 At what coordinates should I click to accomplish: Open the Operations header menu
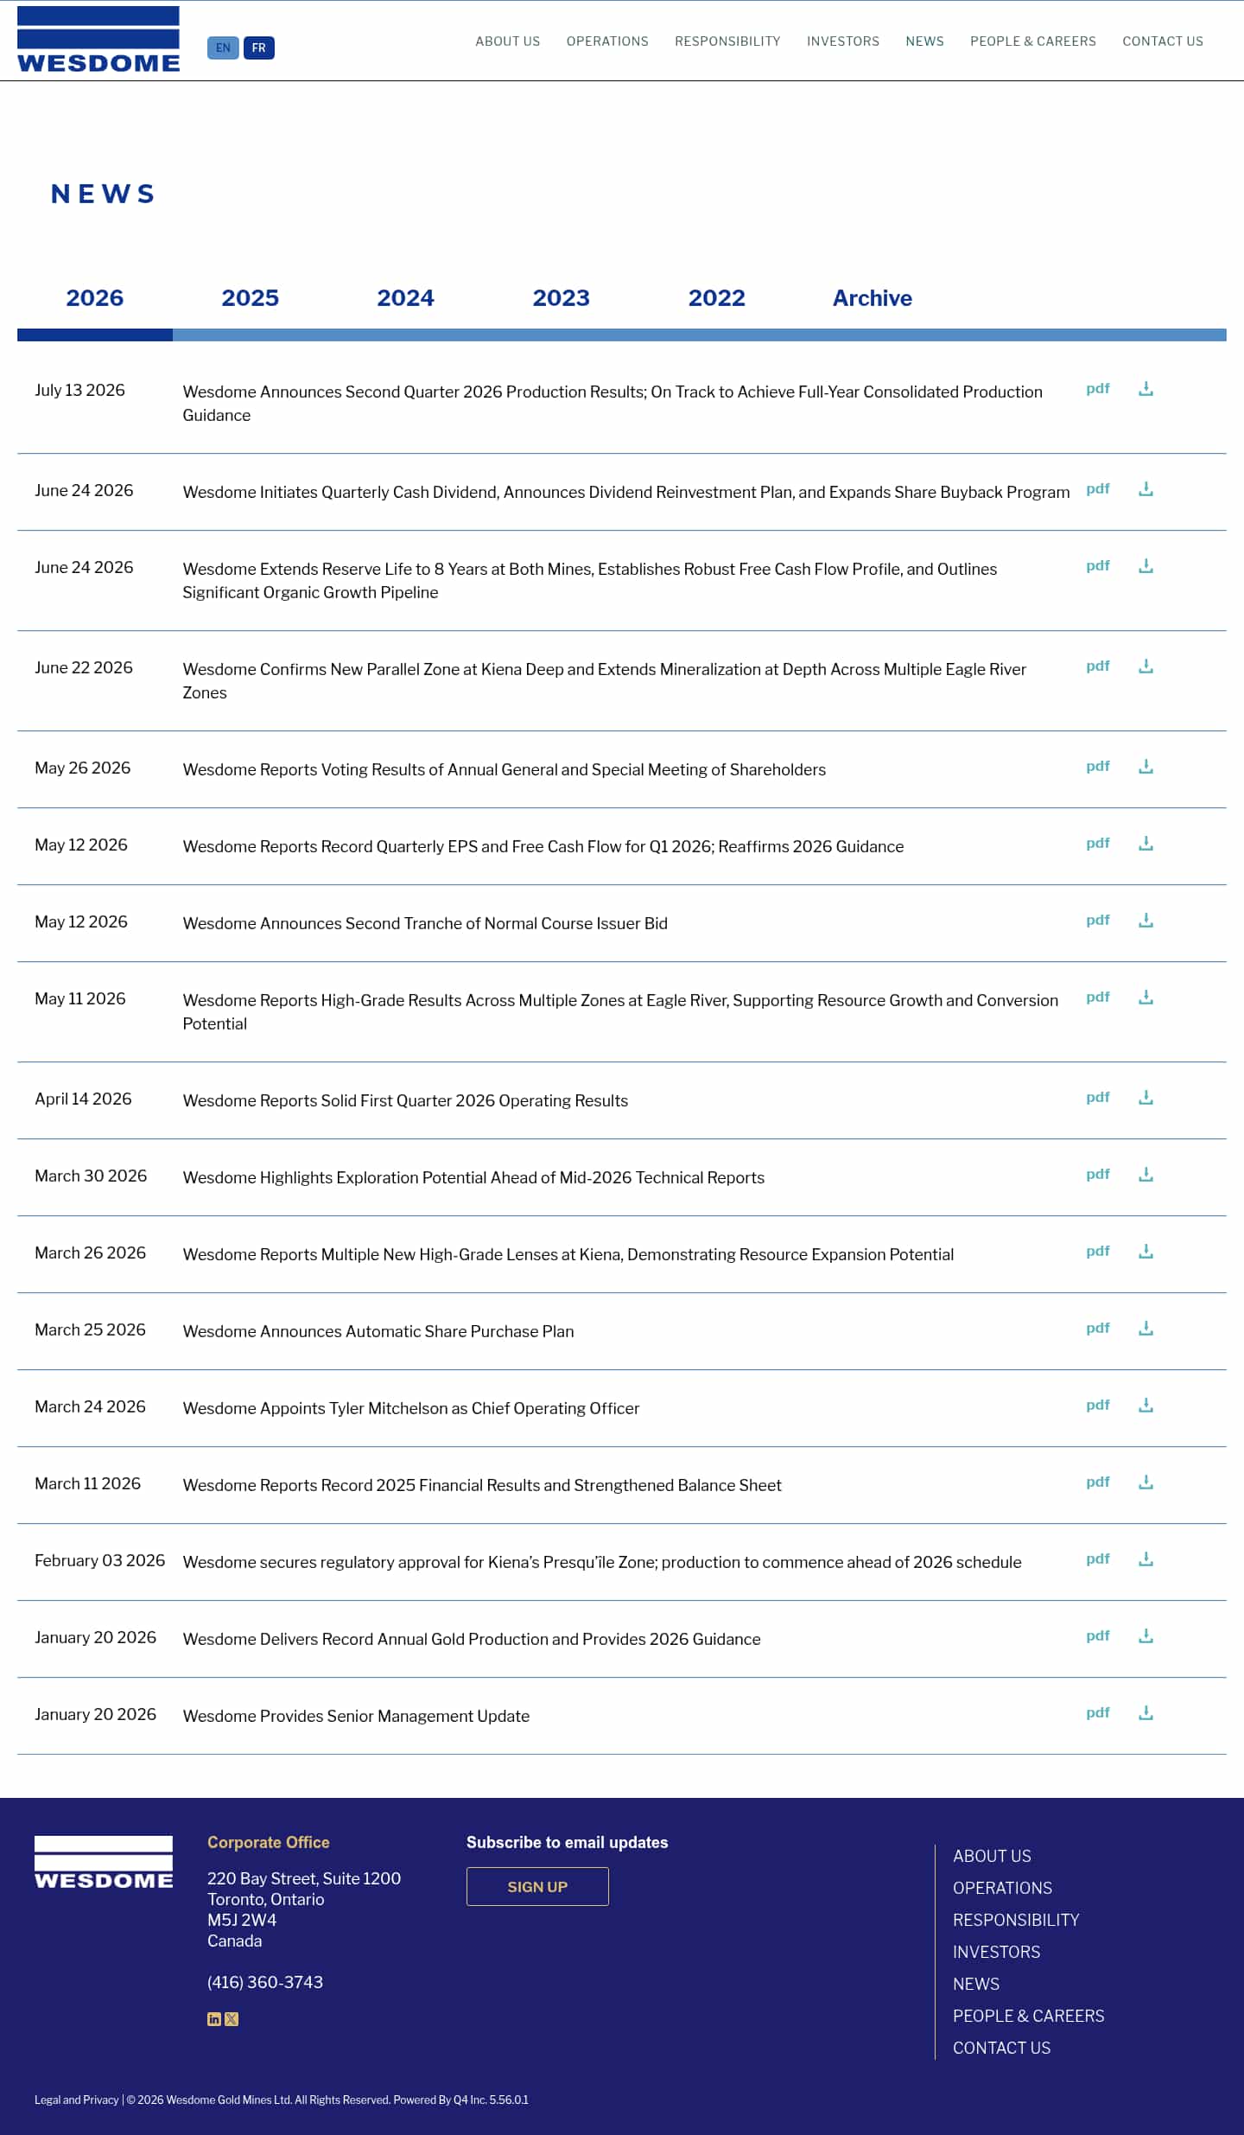tap(607, 41)
